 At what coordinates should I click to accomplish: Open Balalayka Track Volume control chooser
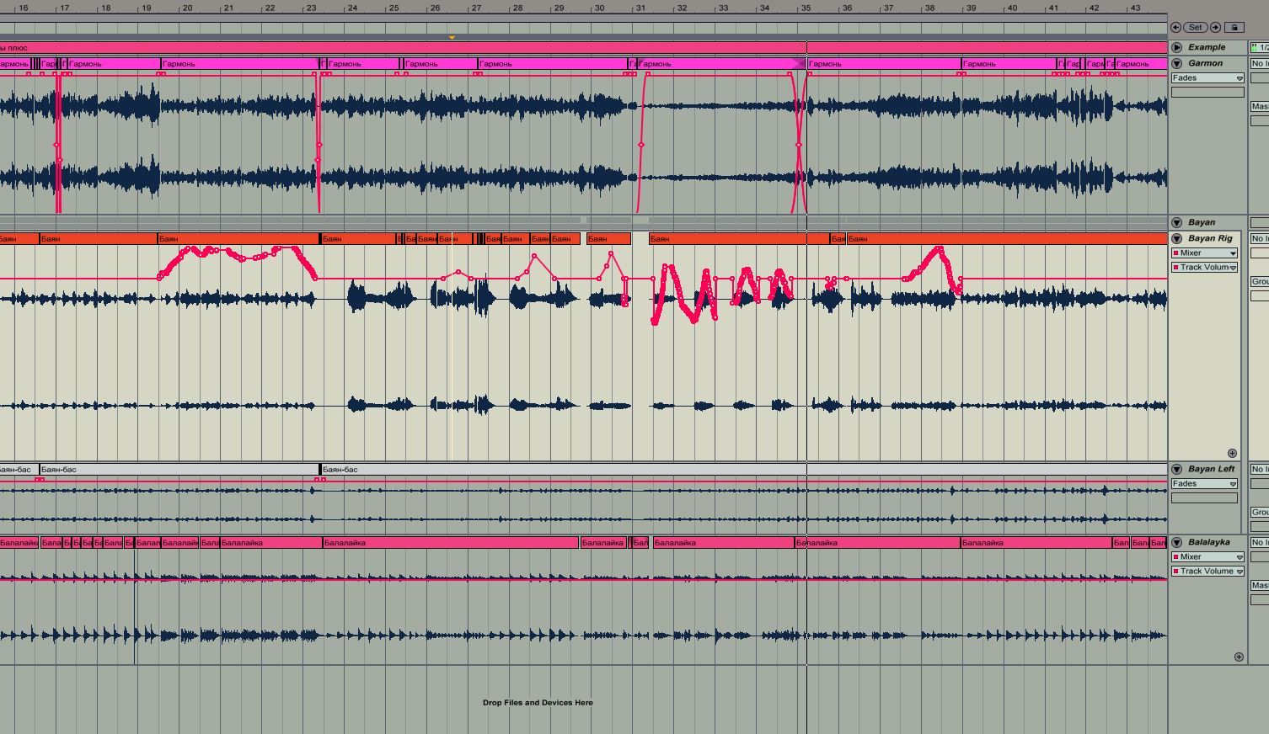[1207, 572]
